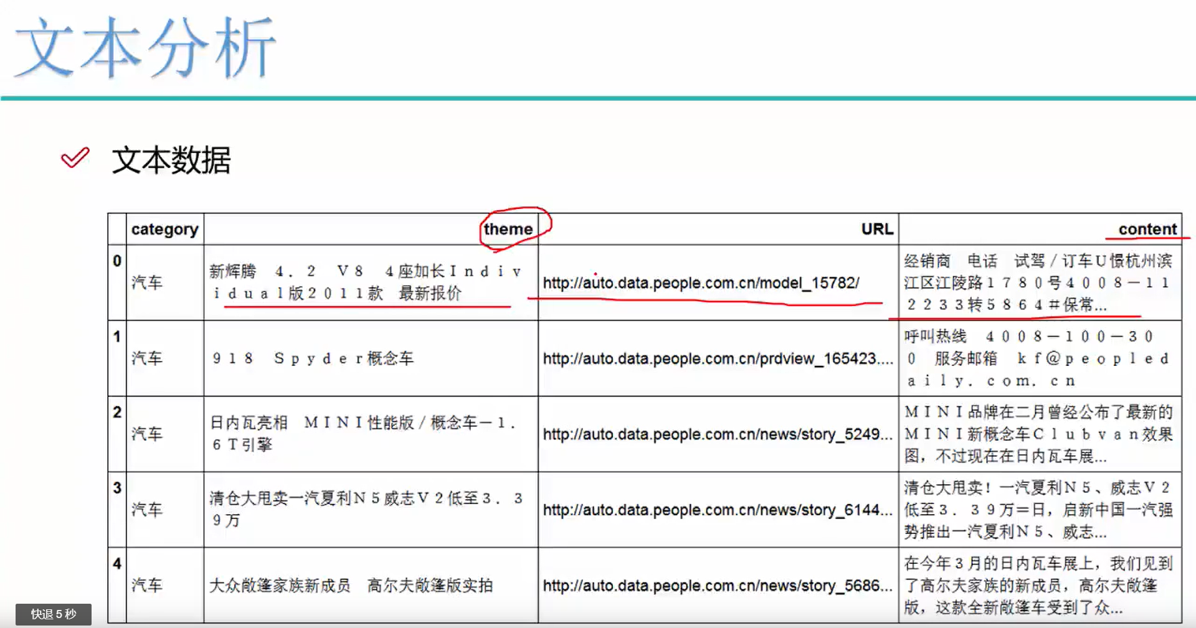Click row index 0 in the table
Screen dimensions: 1196x628
click(x=116, y=262)
